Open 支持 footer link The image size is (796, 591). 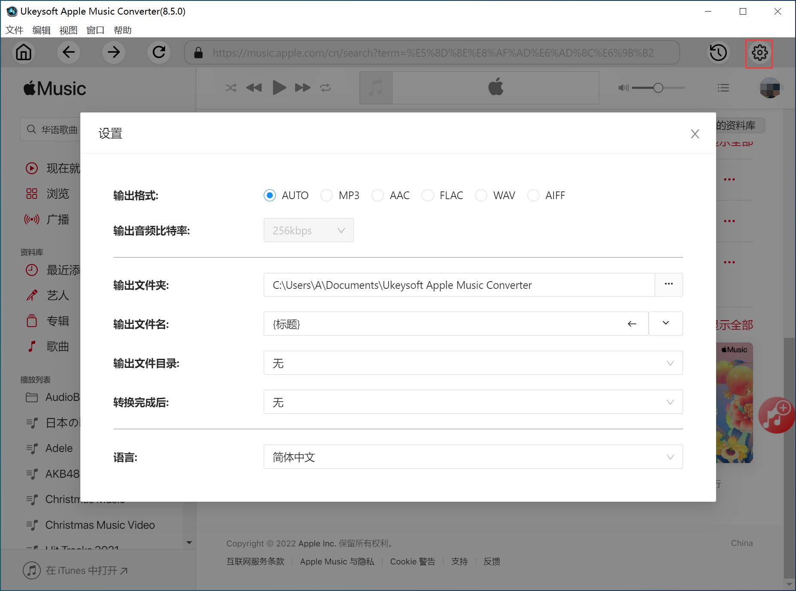tap(459, 561)
